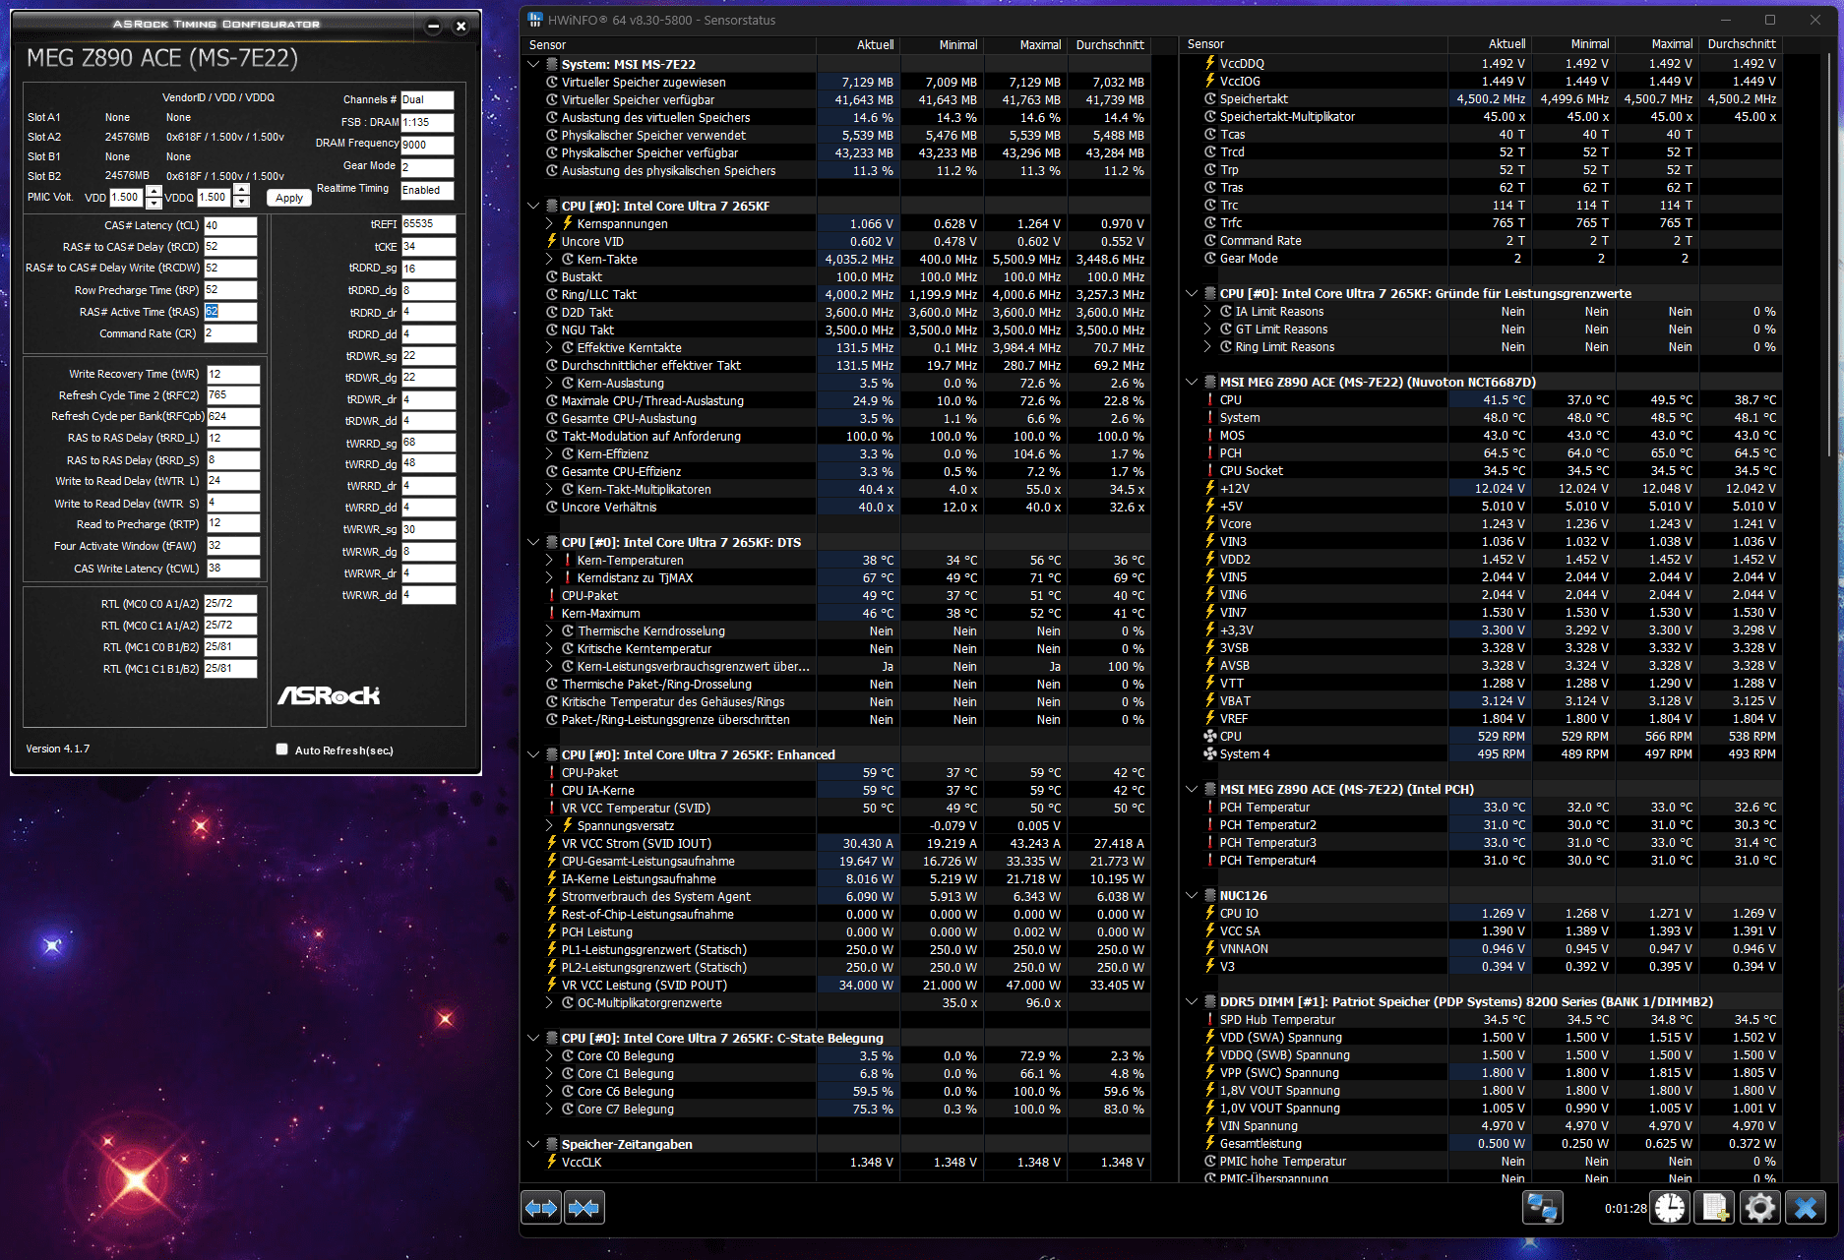1844x1260 pixels.
Task: Click the fan icon in the CPU 529 RPM row
Action: tap(1210, 736)
